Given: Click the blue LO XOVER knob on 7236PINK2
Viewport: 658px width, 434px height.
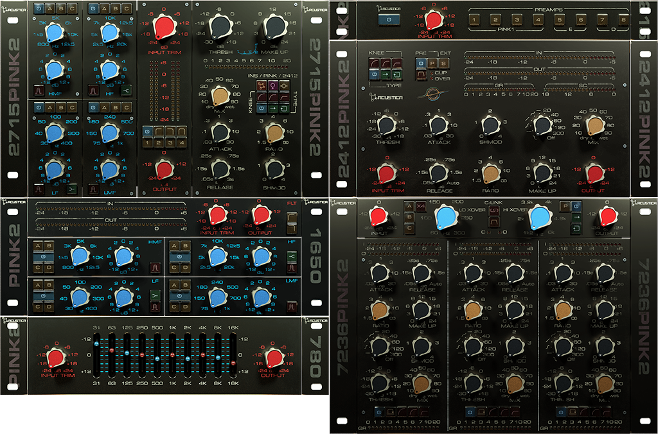Looking at the screenshot, I should click(x=447, y=218).
